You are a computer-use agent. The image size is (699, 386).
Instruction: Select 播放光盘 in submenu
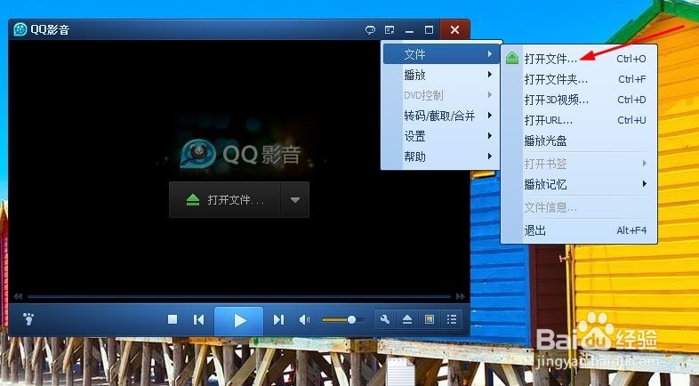point(579,141)
